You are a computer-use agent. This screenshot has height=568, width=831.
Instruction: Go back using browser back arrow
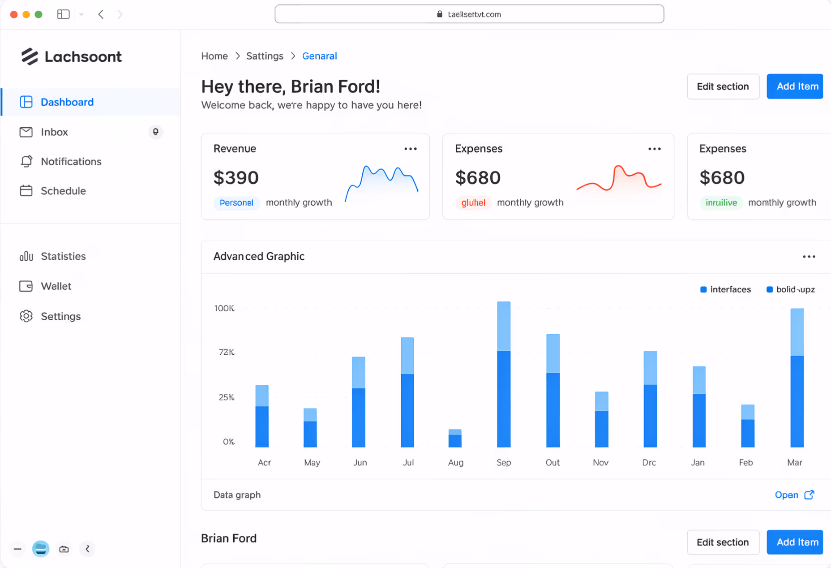click(101, 14)
